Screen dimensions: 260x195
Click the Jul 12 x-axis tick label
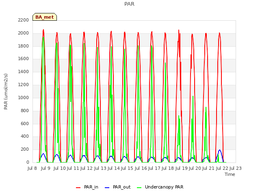coord(87,168)
